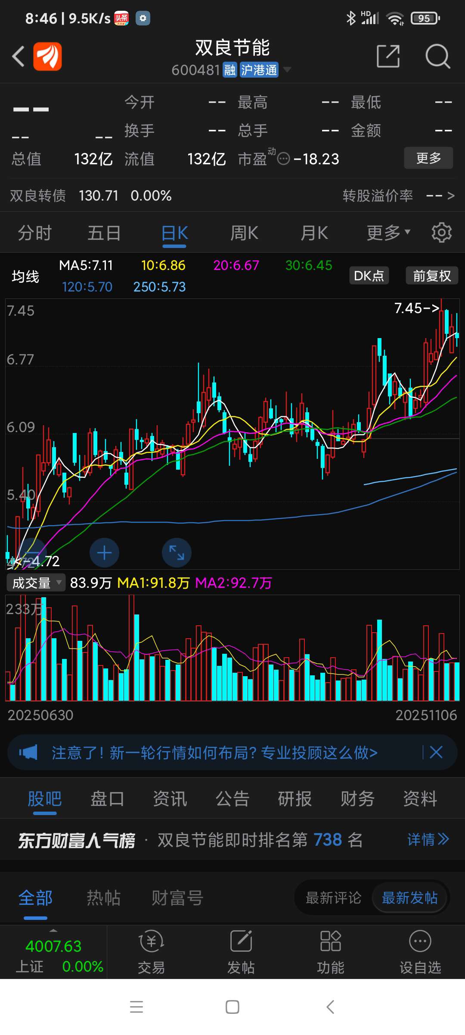The height and width of the screenshot is (1035, 465).
Task: Select the 日K chart tab
Action: tap(174, 233)
